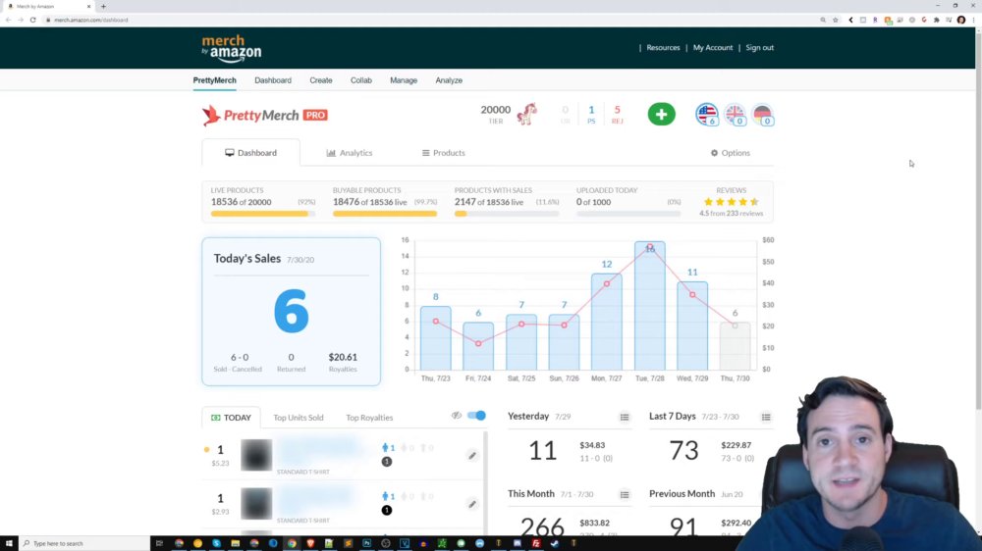The image size is (982, 551).
Task: Open the Chrome three-dot menu
Action: coord(974,20)
